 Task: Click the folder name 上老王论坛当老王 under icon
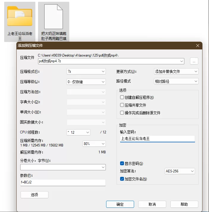click(20, 36)
